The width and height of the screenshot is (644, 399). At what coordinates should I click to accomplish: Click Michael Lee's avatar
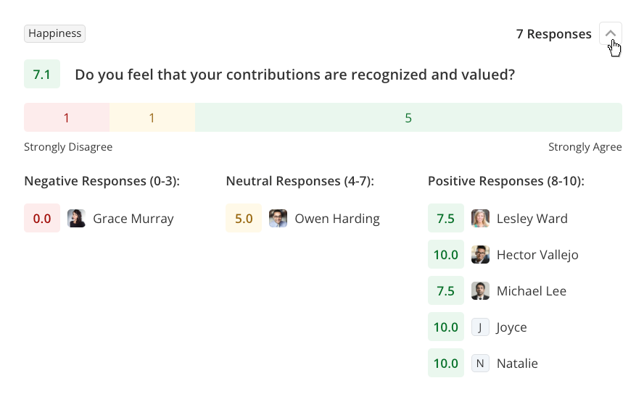[x=480, y=291]
